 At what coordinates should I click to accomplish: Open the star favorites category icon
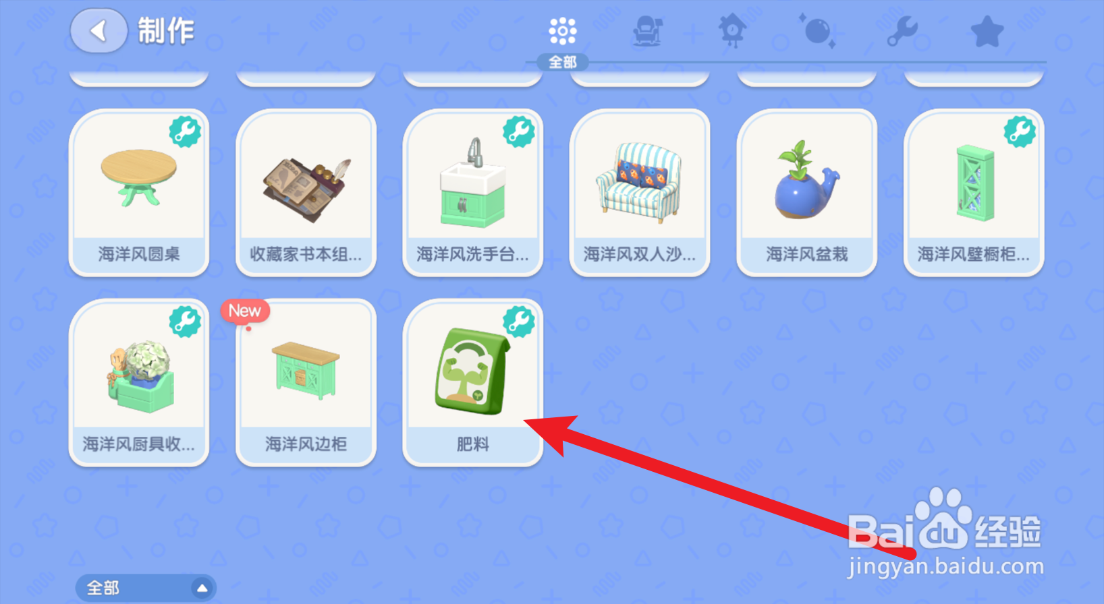[x=987, y=31]
